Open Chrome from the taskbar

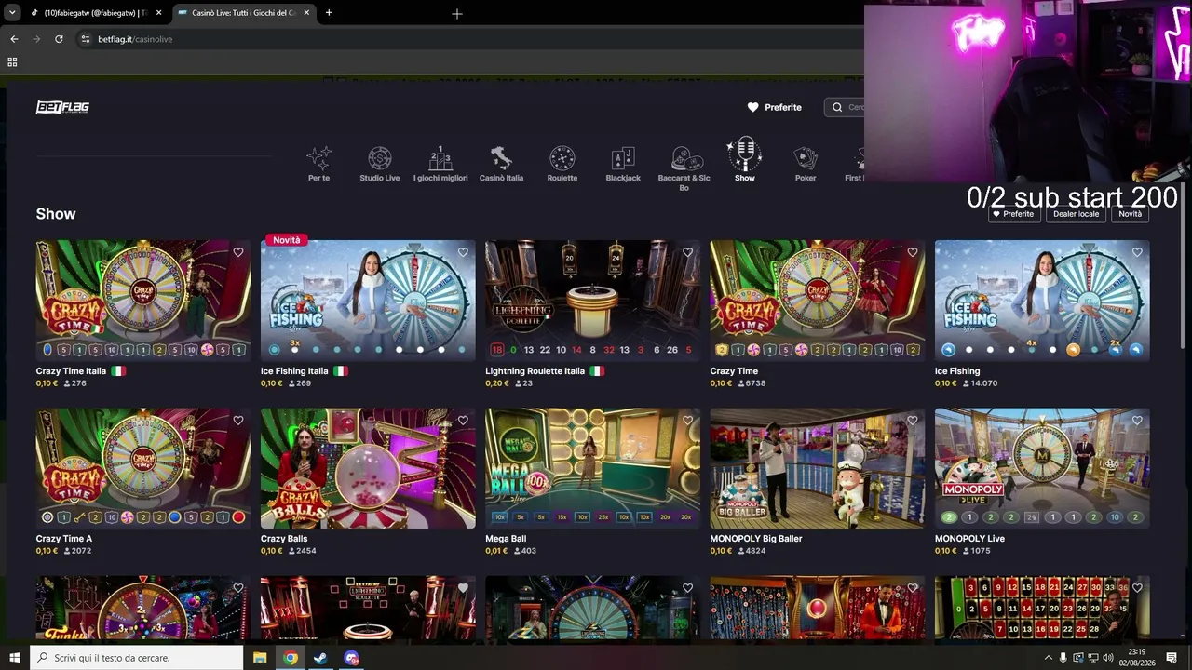point(291,658)
